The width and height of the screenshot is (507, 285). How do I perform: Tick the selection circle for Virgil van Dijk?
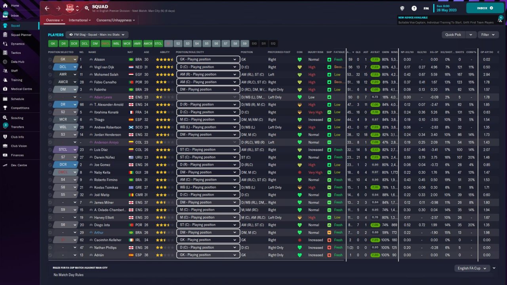(50, 67)
